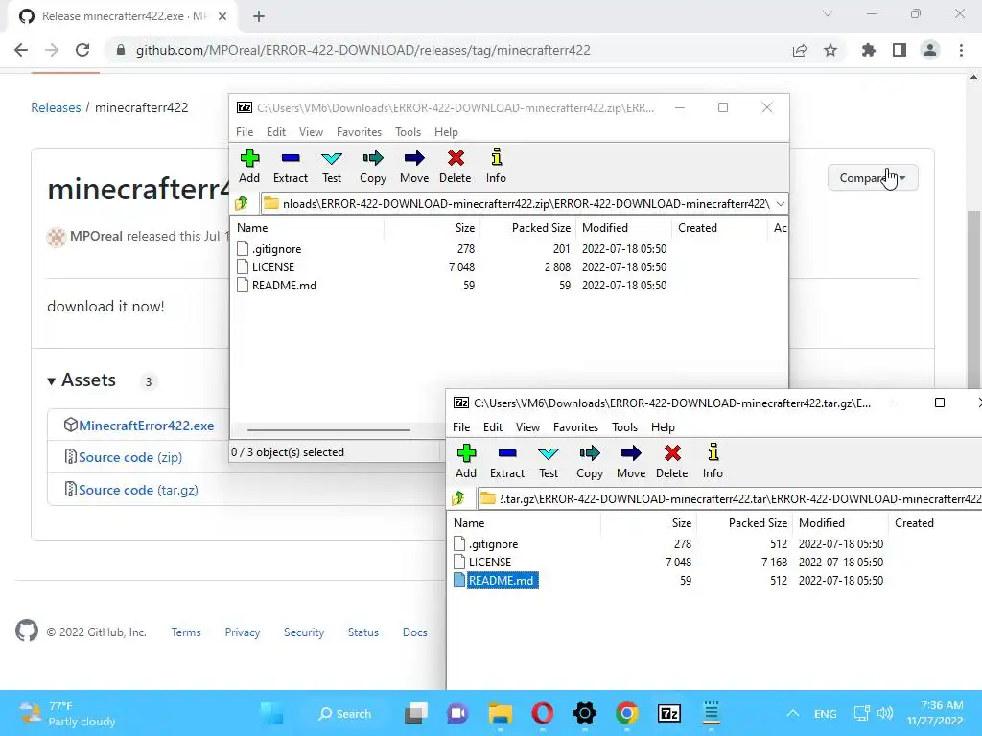The width and height of the screenshot is (982, 736).
Task: Open Chrome side panel icon
Action: click(x=900, y=50)
